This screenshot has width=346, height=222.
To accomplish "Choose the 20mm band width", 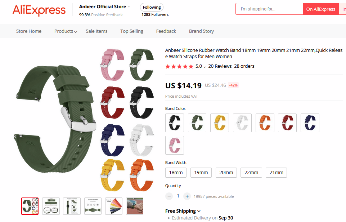I will point(226,173).
